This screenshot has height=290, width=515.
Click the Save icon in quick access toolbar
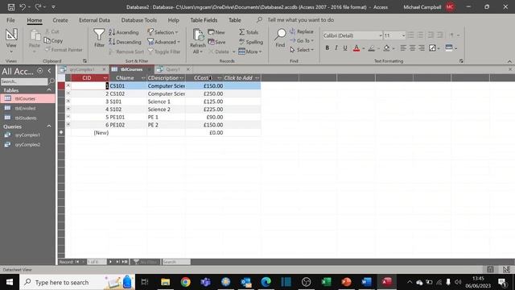pyautogui.click(x=10, y=7)
